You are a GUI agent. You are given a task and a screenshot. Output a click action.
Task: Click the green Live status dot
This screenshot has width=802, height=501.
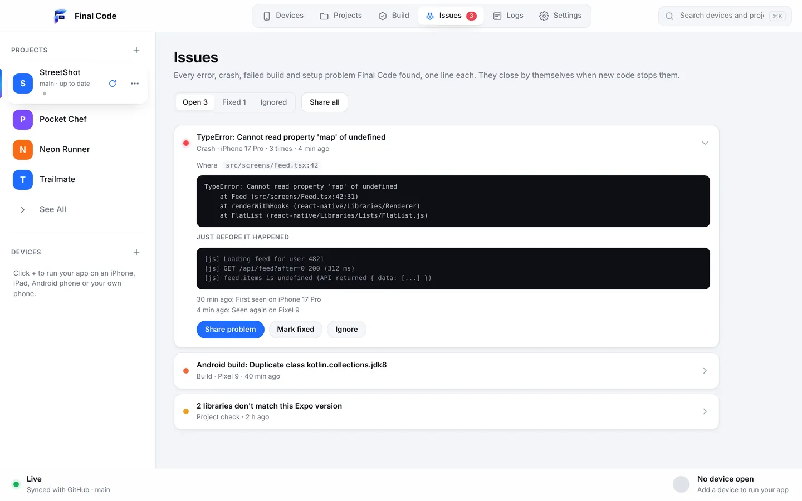16,484
